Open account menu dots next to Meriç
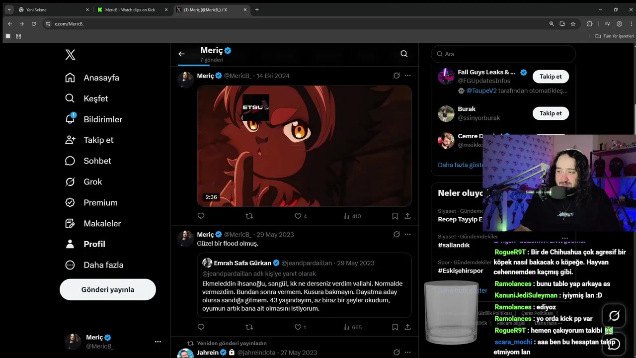636x358 pixels. tap(158, 342)
